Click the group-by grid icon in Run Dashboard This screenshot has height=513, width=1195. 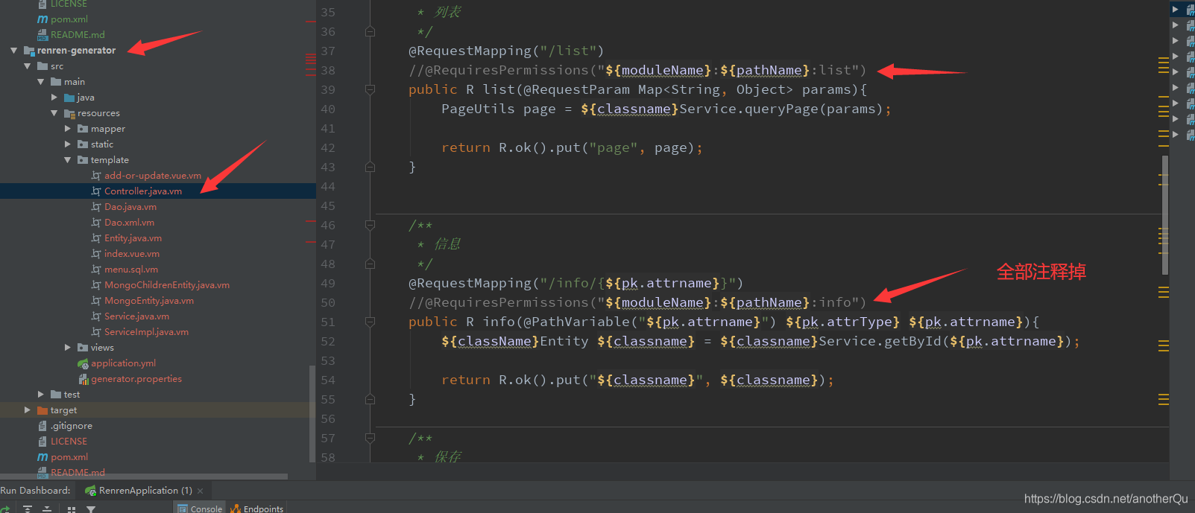(x=72, y=509)
